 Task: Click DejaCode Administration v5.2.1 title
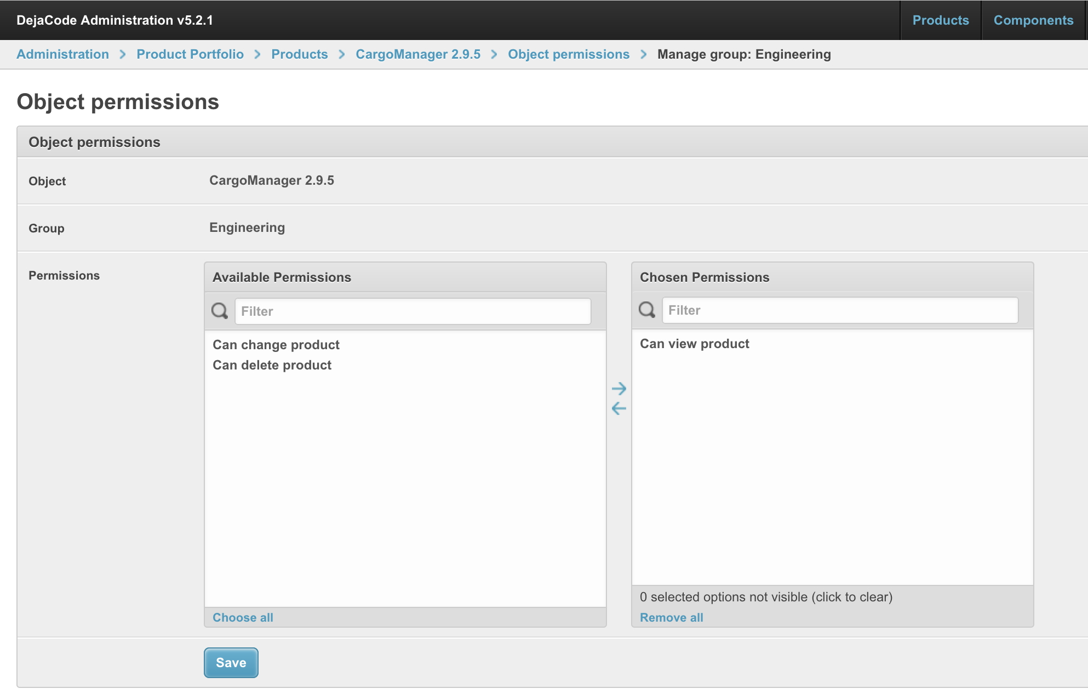pos(114,20)
